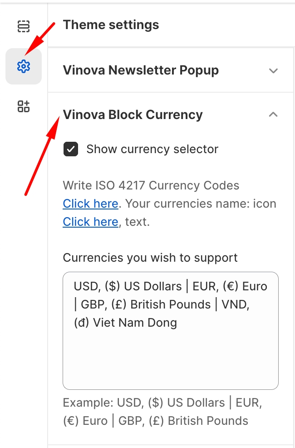The image size is (295, 448).
Task: Open the App embeds icon
Action: [23, 106]
